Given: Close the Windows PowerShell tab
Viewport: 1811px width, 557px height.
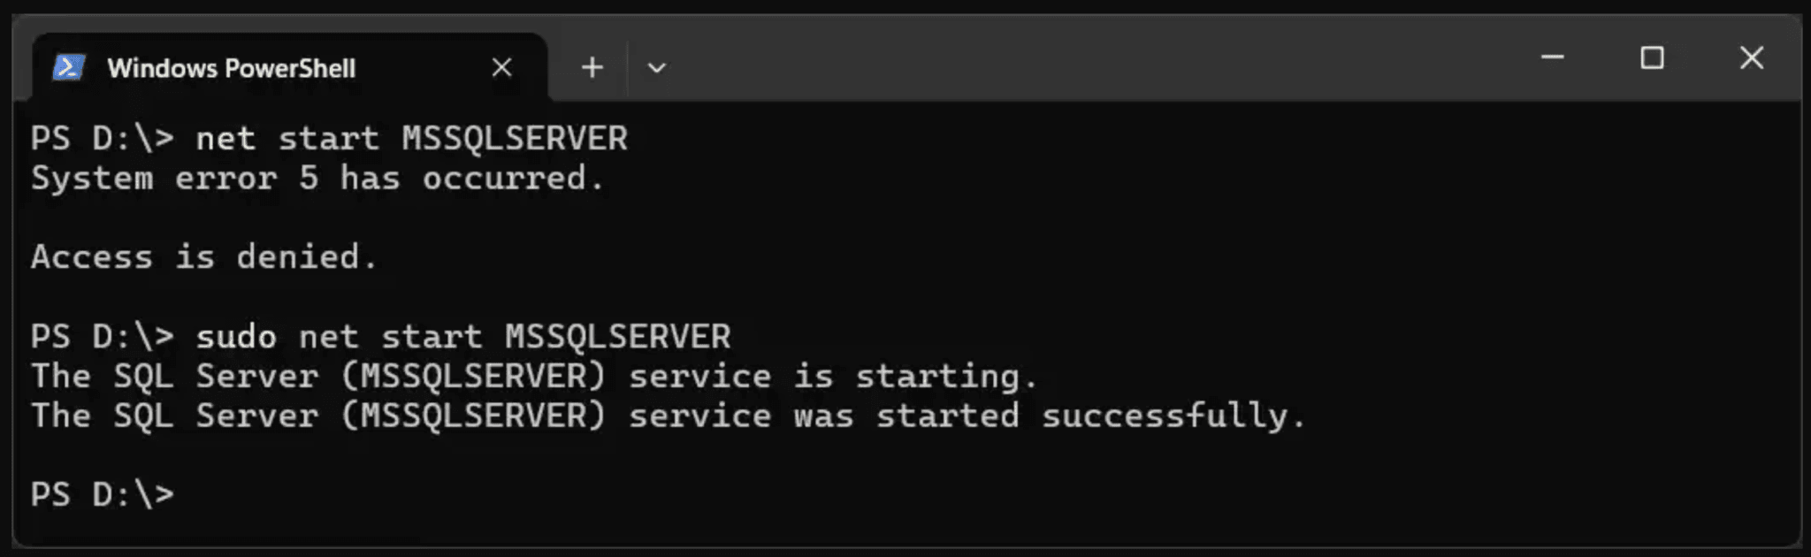Looking at the screenshot, I should click(x=501, y=67).
